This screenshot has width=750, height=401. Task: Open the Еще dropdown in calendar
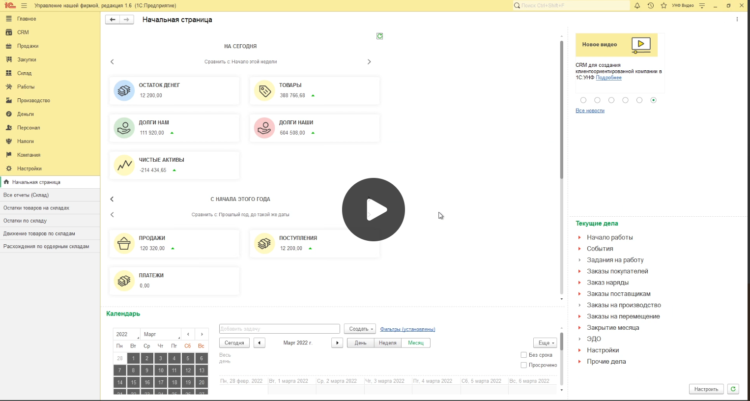click(545, 343)
